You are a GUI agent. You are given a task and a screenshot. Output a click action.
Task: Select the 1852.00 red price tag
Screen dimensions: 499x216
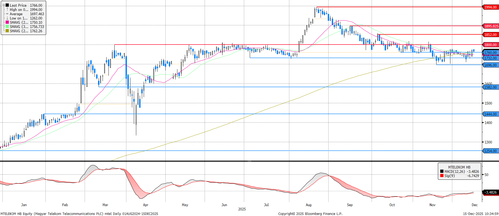[x=490, y=35]
